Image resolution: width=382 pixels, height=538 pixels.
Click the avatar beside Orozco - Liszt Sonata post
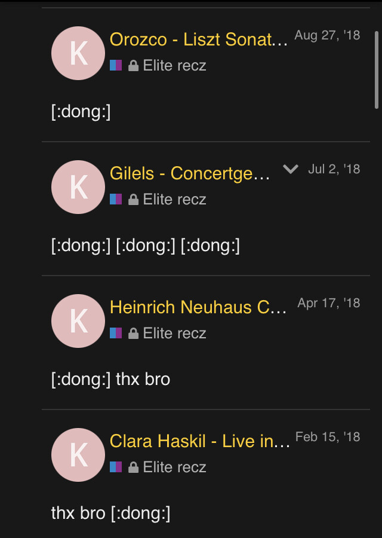point(78,53)
